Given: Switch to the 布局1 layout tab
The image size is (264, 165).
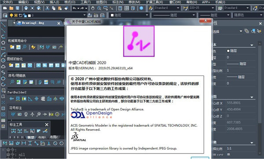Looking at the screenshot, I should [x=42, y=137].
